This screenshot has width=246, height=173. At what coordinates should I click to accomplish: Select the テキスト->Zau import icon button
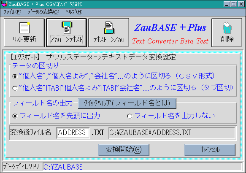click(108, 32)
